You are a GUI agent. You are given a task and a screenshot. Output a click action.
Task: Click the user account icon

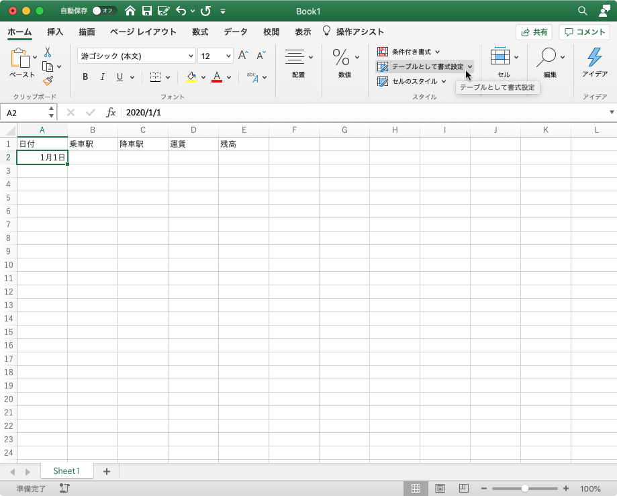(604, 11)
